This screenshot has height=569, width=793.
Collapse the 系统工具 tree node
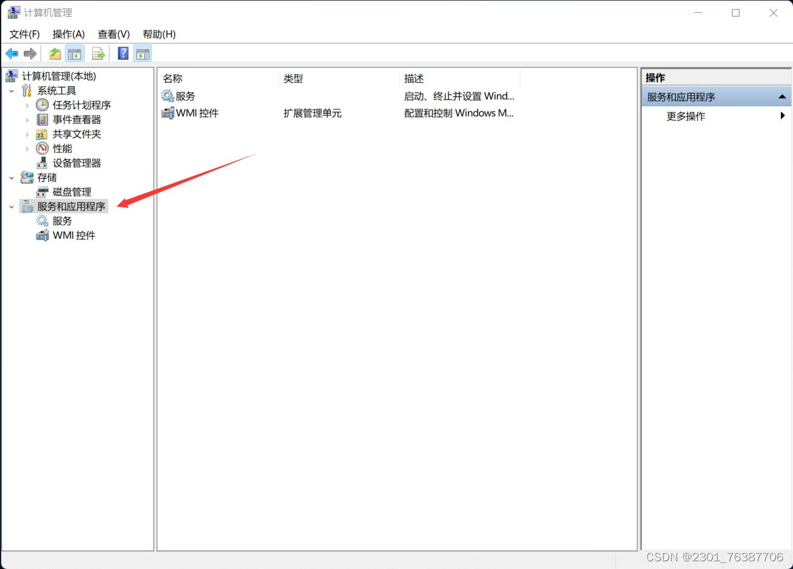[x=12, y=91]
